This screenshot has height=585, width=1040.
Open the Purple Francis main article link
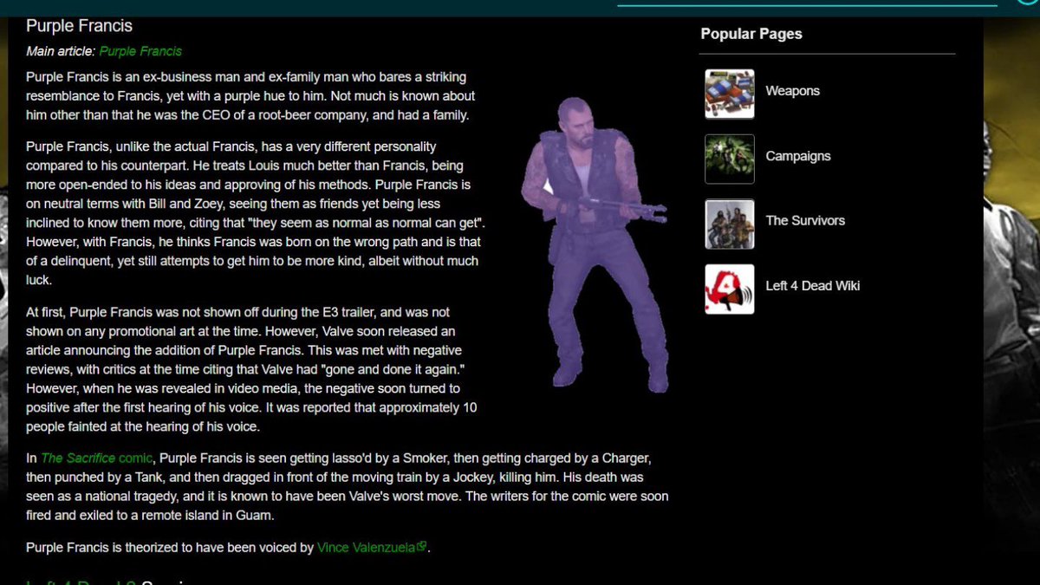pyautogui.click(x=140, y=51)
